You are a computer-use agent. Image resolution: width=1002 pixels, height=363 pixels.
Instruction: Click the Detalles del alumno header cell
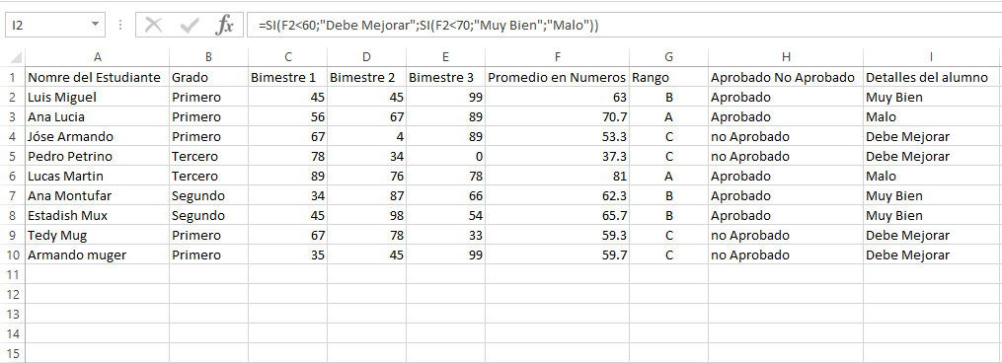(931, 77)
